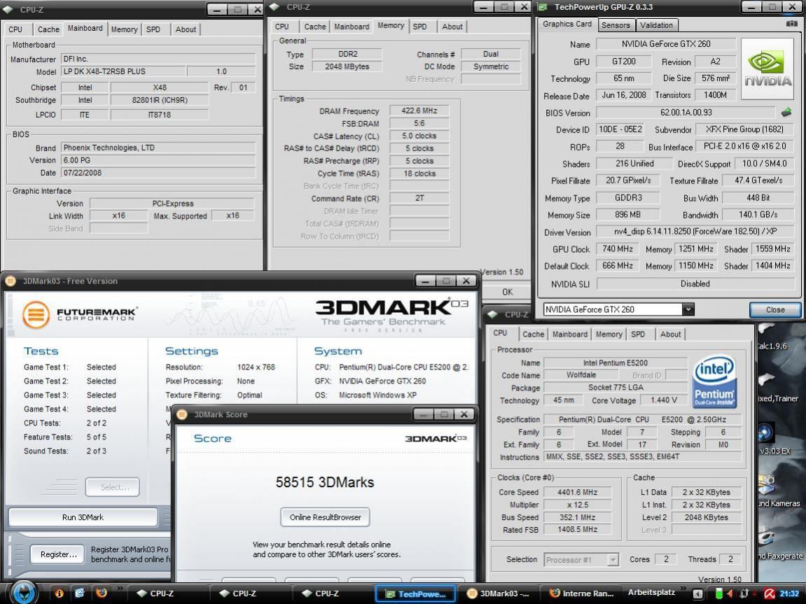
Task: Open About tab in Mainboard CPU-Z window
Action: point(186,29)
